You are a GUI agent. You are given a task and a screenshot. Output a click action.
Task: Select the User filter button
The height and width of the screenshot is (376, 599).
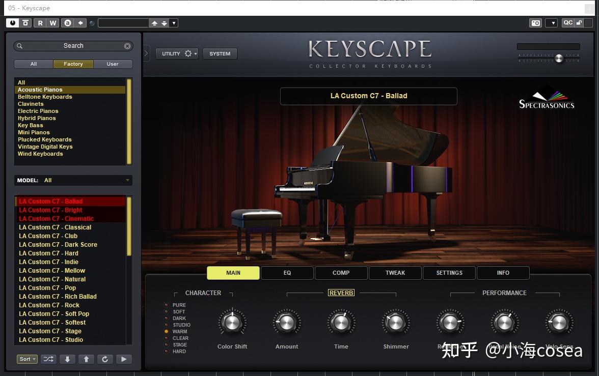tap(113, 64)
